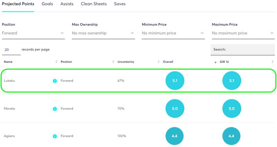Open the Minimum Price dropdown

(x=173, y=33)
